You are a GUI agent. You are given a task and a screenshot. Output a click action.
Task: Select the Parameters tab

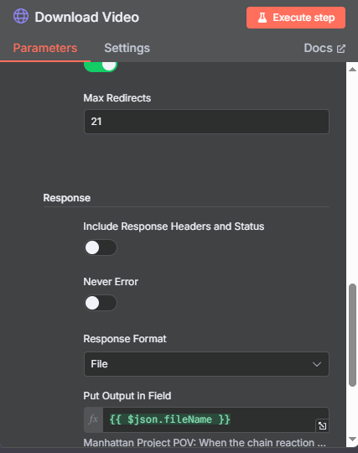(x=45, y=48)
